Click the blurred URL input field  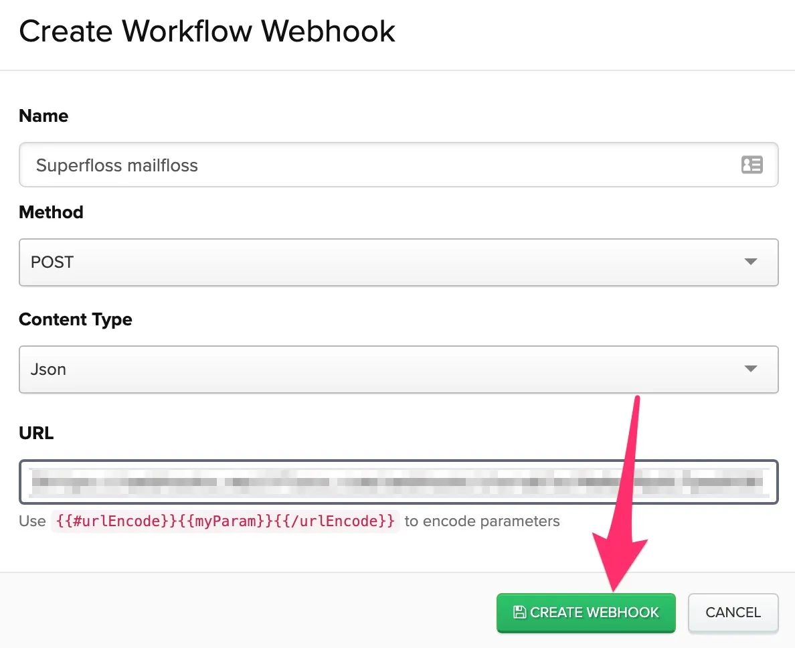tap(399, 482)
